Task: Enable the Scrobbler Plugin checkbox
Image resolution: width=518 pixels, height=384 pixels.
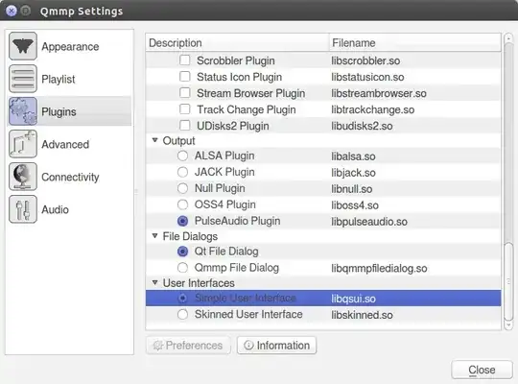Action: click(x=185, y=60)
